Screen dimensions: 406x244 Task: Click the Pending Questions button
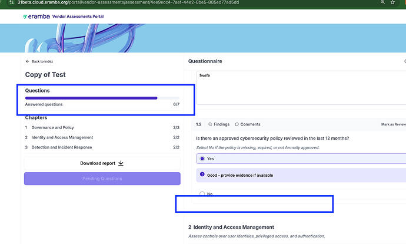pos(102,179)
